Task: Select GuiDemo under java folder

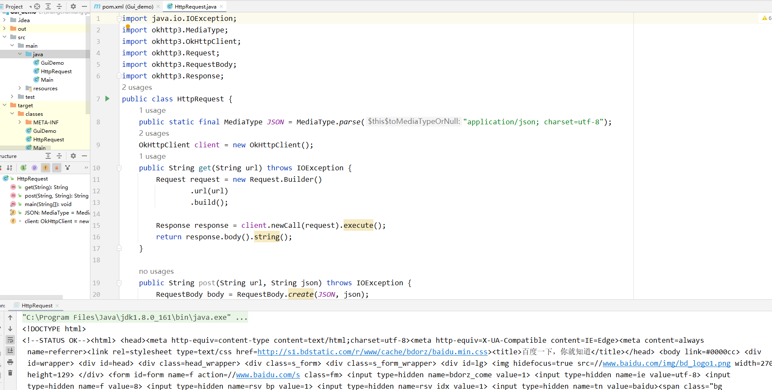Action: pyautogui.click(x=52, y=63)
